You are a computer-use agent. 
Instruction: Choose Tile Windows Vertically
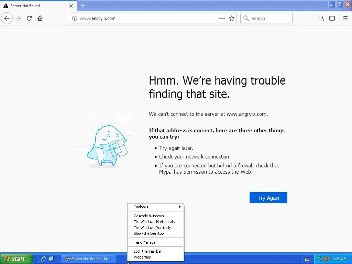click(x=156, y=228)
